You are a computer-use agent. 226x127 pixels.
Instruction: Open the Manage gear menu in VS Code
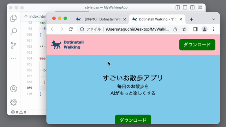tap(13, 102)
